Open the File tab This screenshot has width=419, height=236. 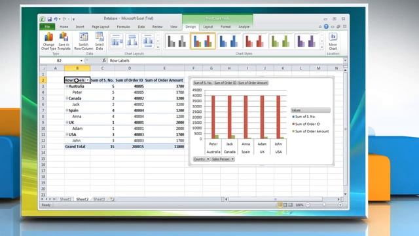click(47, 27)
